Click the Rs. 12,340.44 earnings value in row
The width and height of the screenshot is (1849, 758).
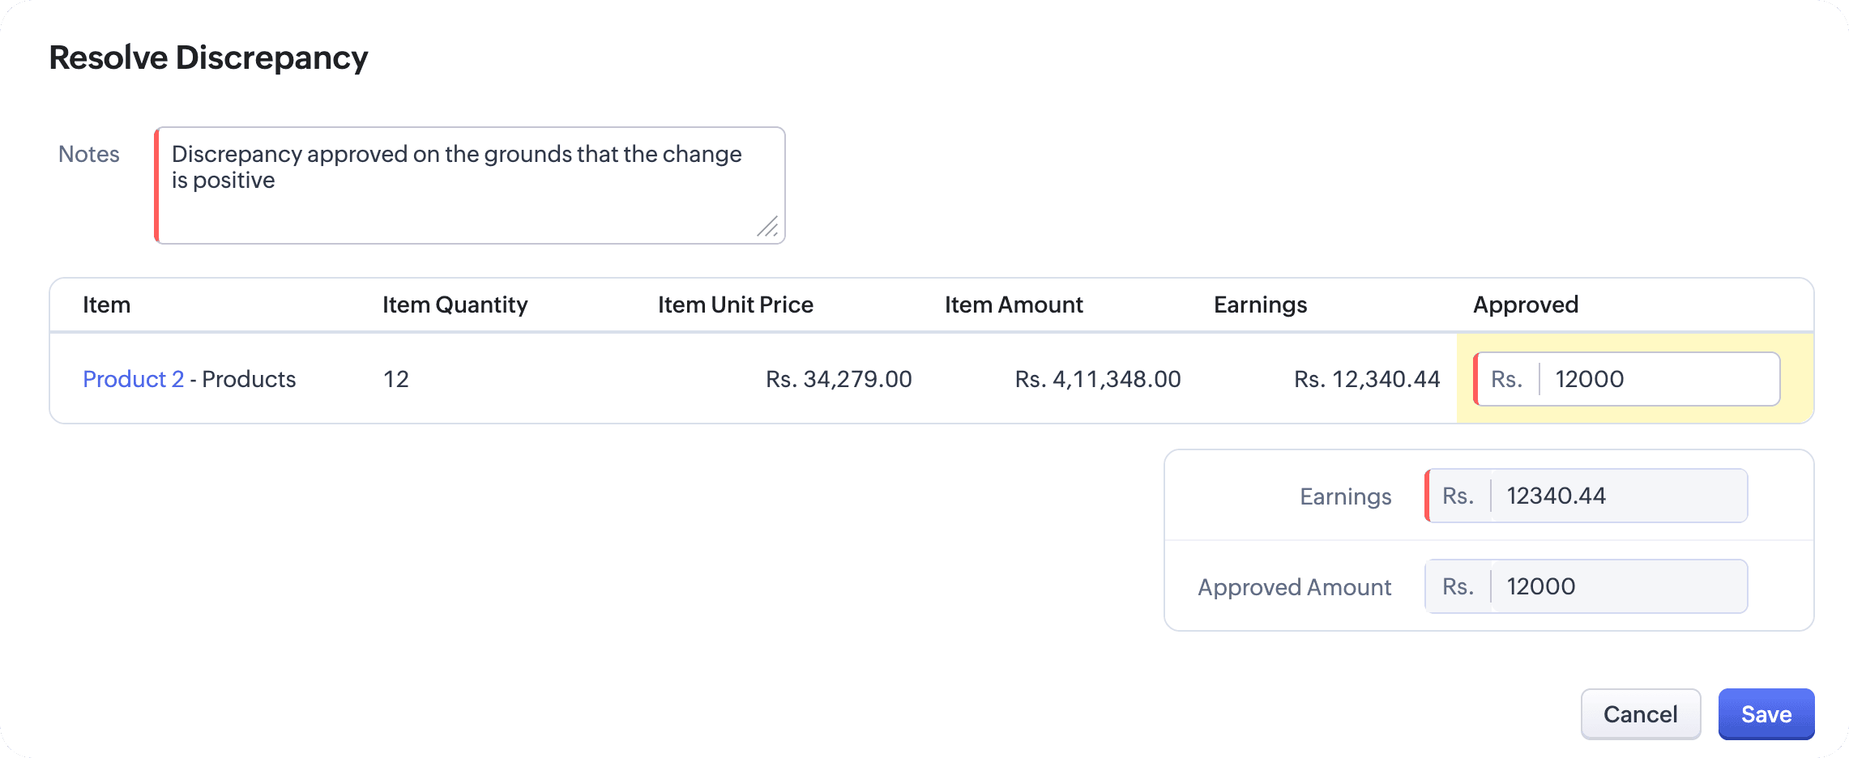click(x=1367, y=379)
